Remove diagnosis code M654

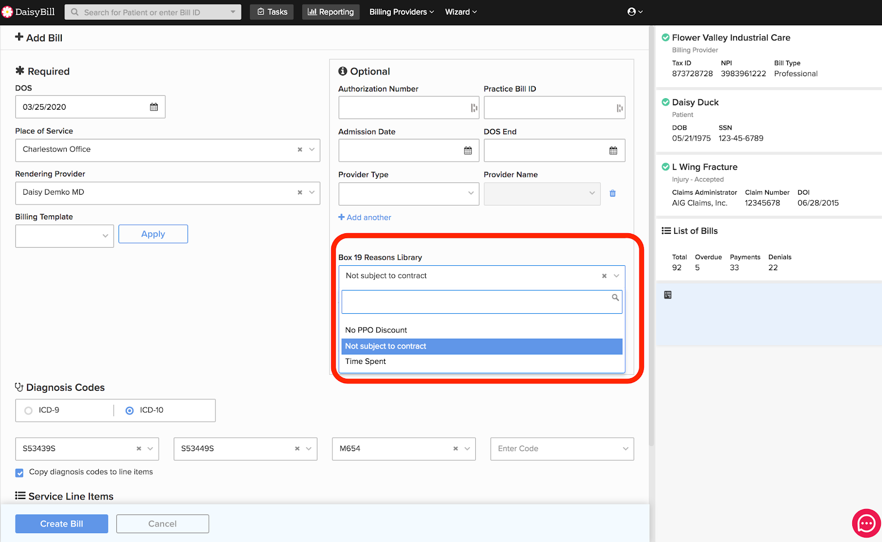(x=456, y=449)
